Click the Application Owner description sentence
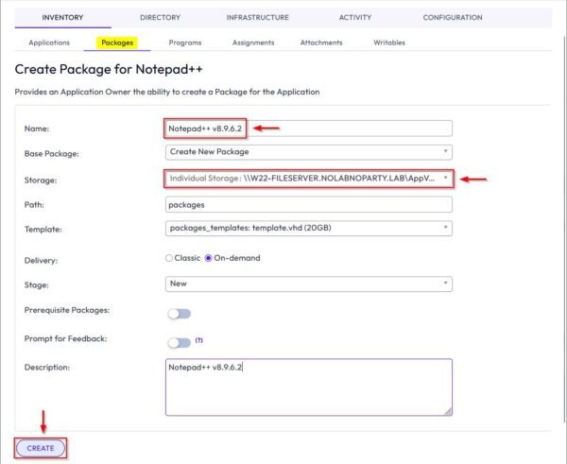 click(x=167, y=92)
